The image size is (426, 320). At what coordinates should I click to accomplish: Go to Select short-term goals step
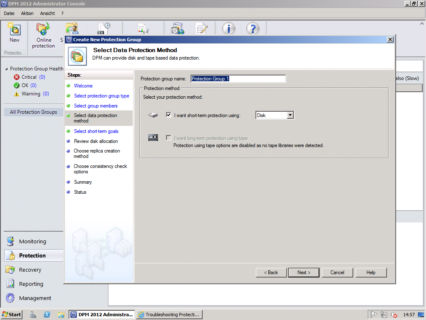tap(96, 131)
